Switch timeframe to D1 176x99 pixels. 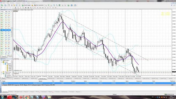point(51,8)
